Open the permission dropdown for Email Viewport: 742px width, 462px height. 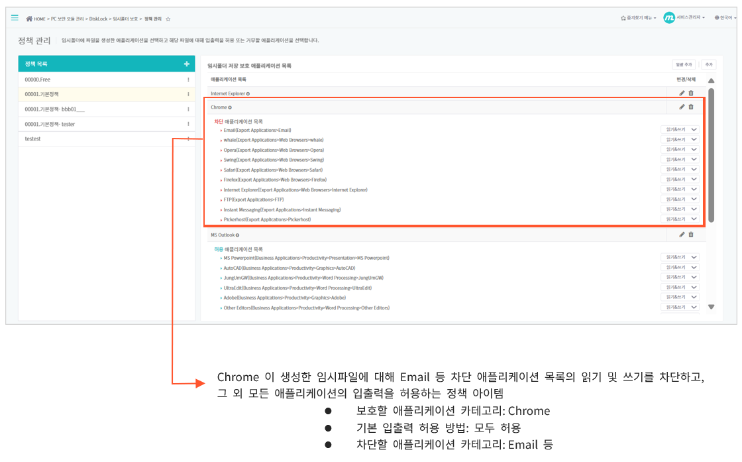[x=680, y=129]
